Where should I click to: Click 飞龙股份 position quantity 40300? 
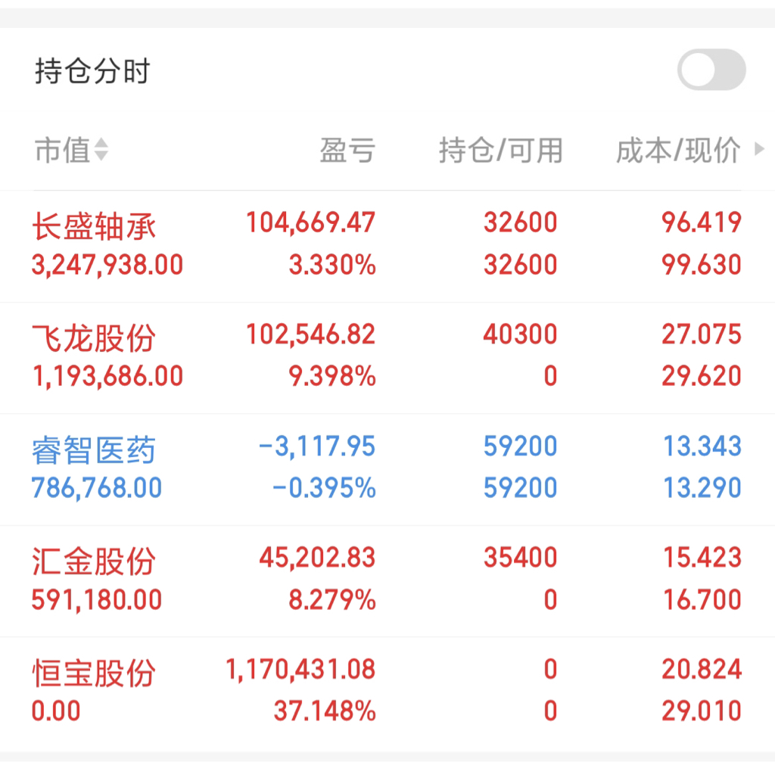tap(520, 334)
